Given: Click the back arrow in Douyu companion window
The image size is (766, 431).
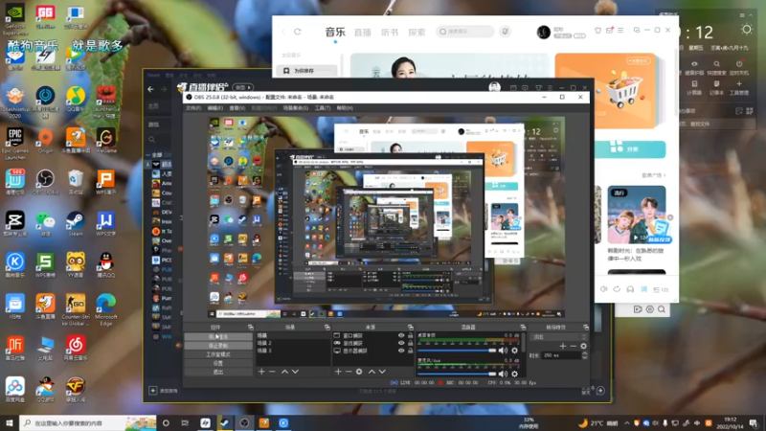Looking at the screenshot, I should (151, 89).
